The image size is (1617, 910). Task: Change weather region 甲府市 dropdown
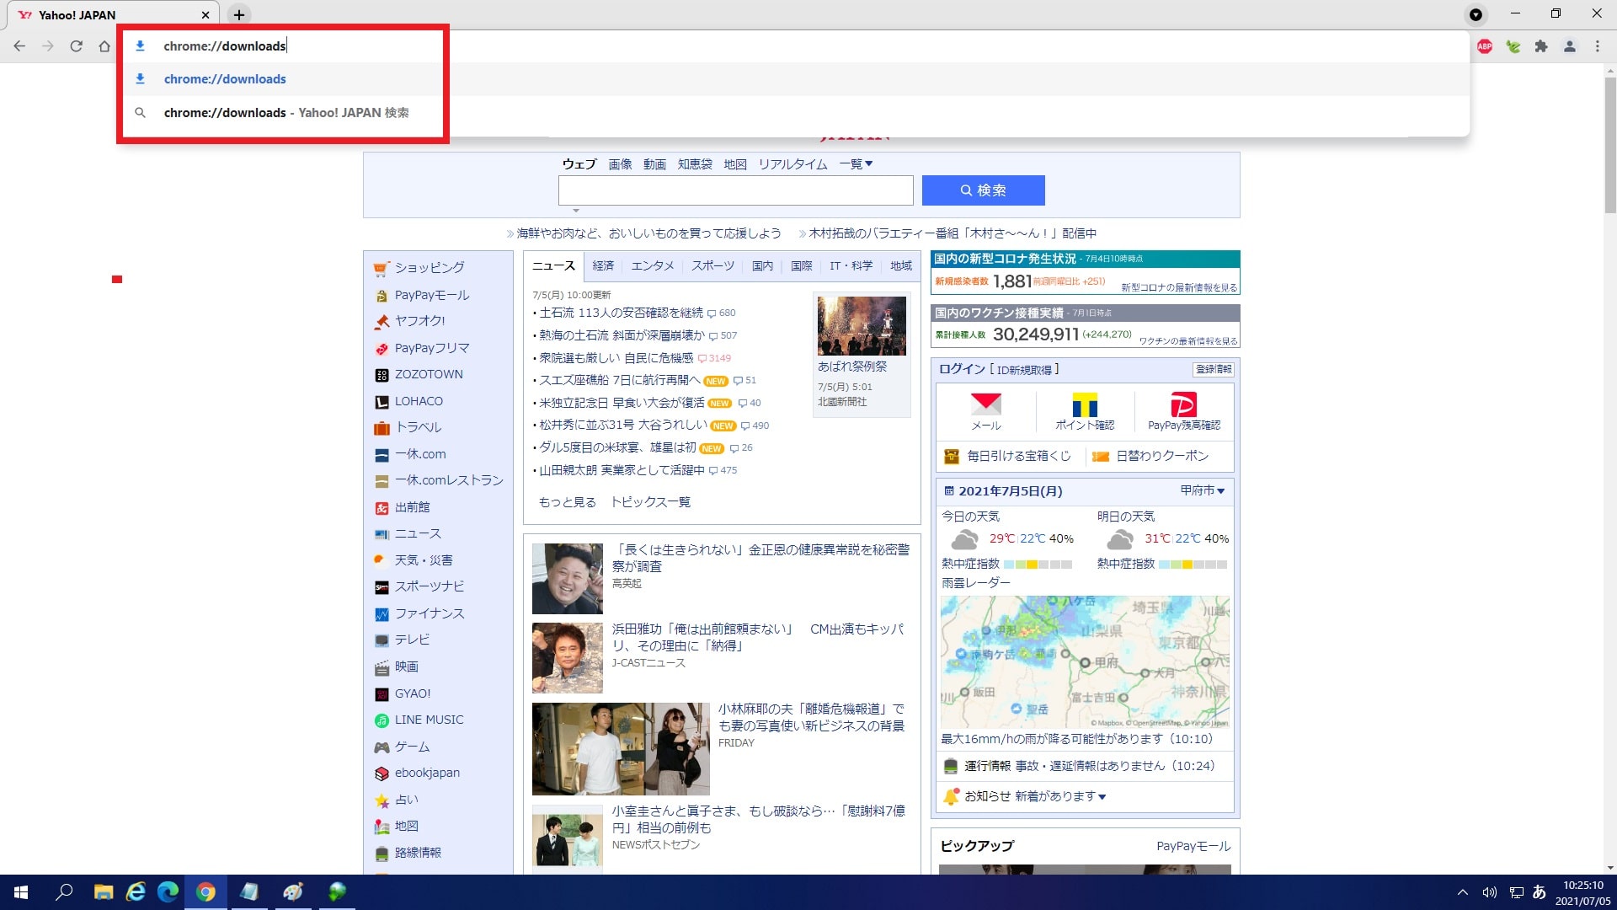(1202, 490)
